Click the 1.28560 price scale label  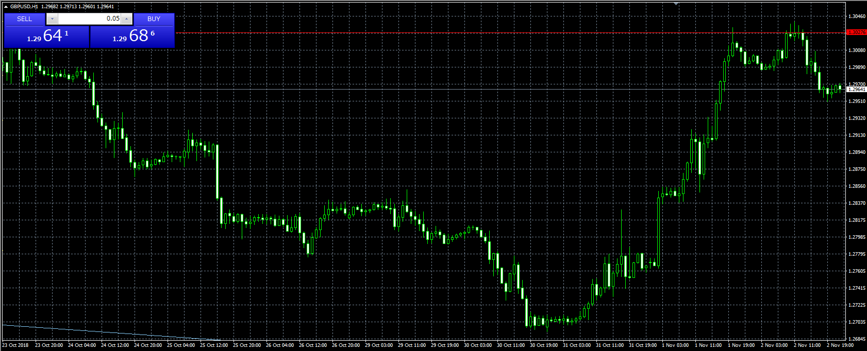(857, 186)
